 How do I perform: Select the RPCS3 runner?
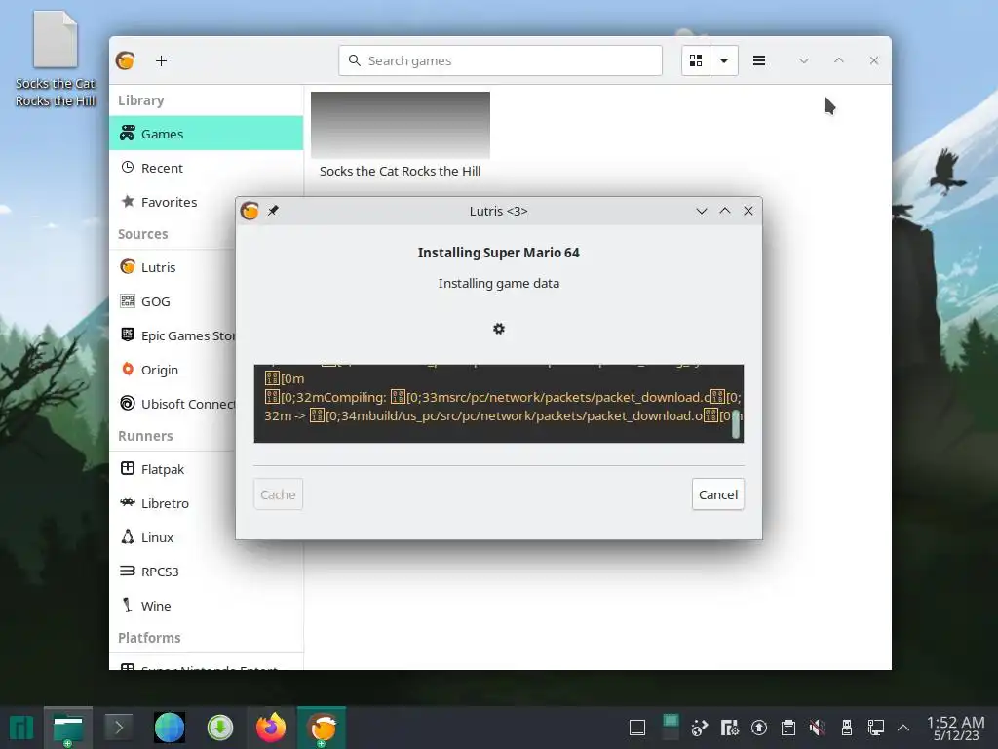(x=207, y=572)
